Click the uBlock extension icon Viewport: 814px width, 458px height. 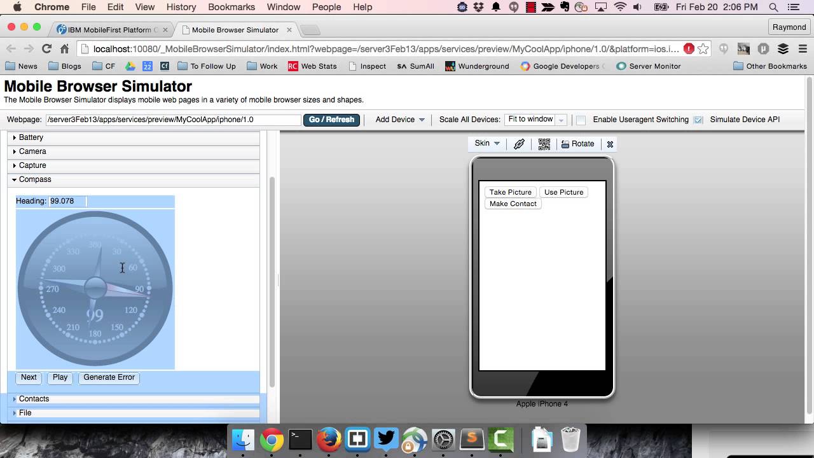[x=763, y=49]
